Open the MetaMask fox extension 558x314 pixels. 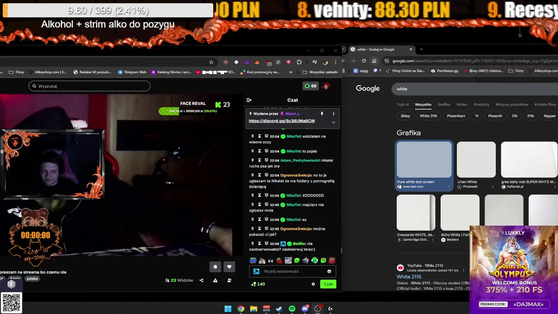click(x=257, y=62)
